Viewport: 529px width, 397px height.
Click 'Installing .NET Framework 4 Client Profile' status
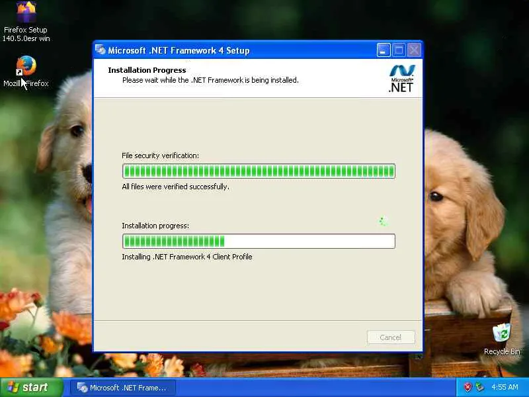(187, 257)
